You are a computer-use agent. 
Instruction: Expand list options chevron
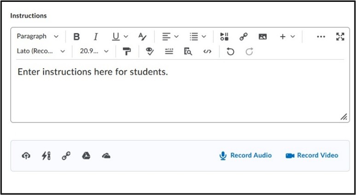click(204, 36)
